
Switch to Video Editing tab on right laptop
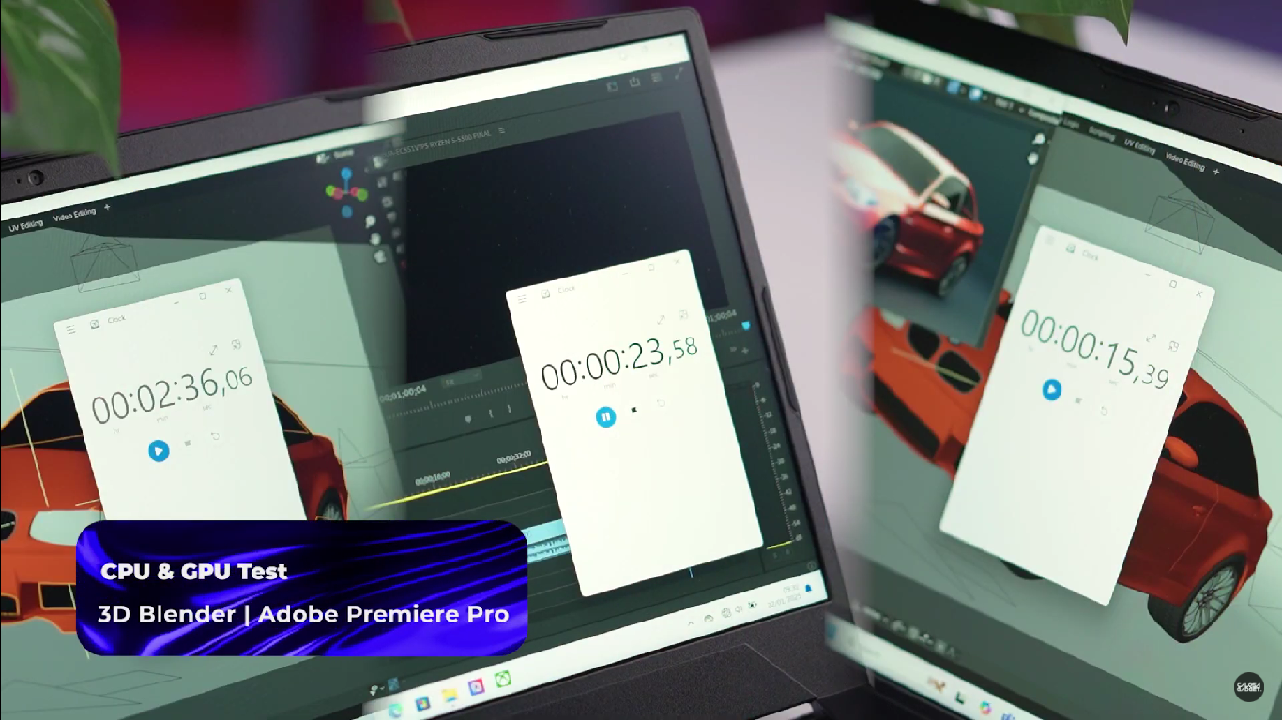(1185, 162)
